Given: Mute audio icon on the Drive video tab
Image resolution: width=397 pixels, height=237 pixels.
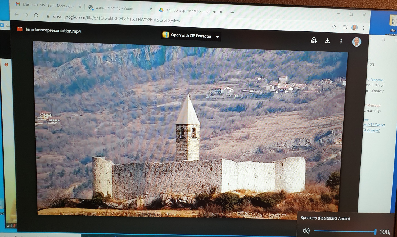Looking at the screenshot, I should [215, 12].
